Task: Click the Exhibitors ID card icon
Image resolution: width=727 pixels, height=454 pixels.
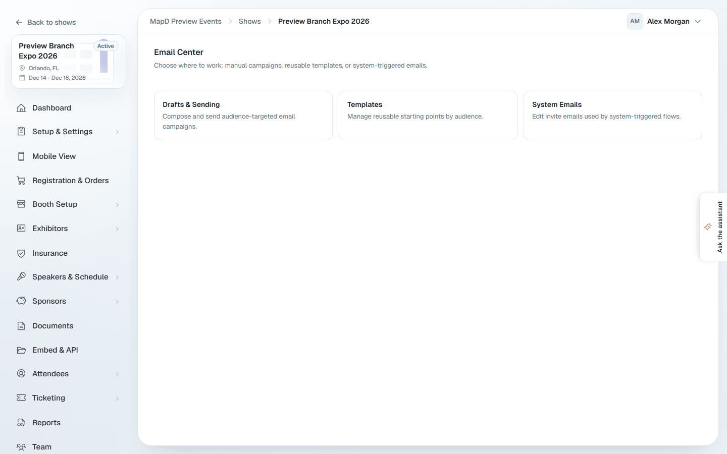Action: (21, 229)
